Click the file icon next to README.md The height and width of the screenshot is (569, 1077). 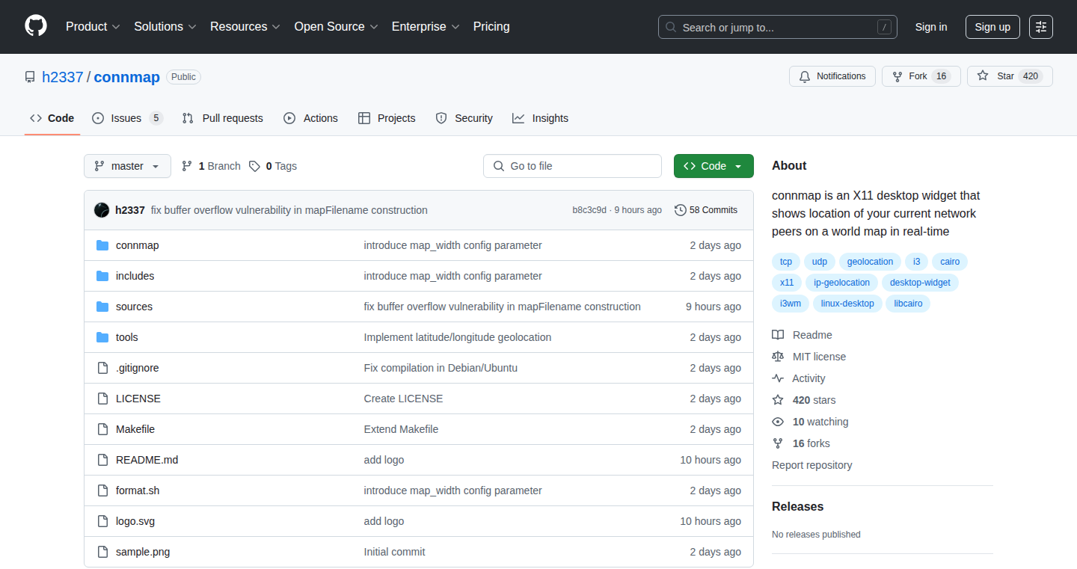102,460
